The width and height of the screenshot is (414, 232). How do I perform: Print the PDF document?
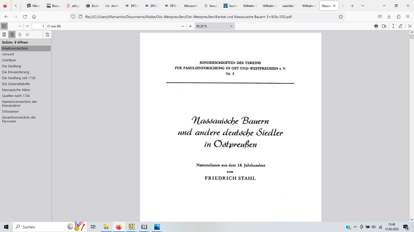tap(376, 26)
